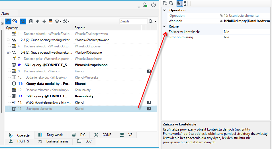This screenshot has height=149, width=272.
Task: Click the Zniszcz w kontekście value Nie
Action: [246, 32]
